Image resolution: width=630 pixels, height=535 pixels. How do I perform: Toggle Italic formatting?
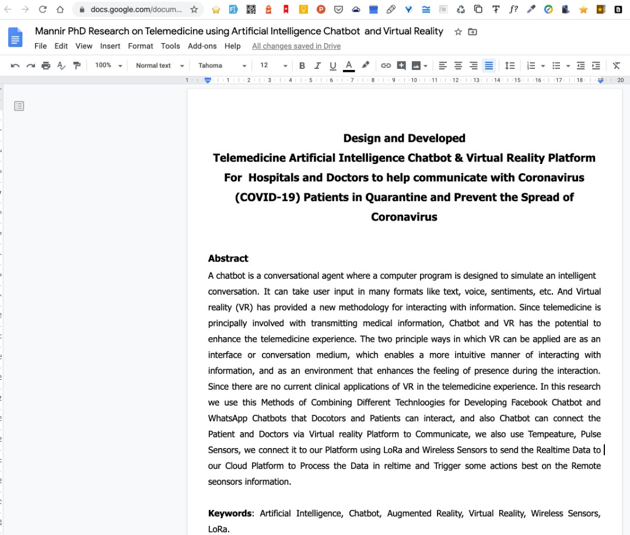(317, 65)
